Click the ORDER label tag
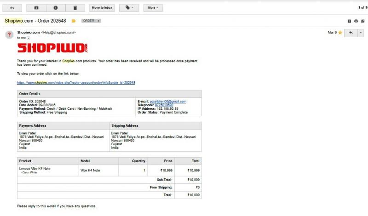Screen dimensions: 368x216 pyautogui.click(x=89, y=21)
